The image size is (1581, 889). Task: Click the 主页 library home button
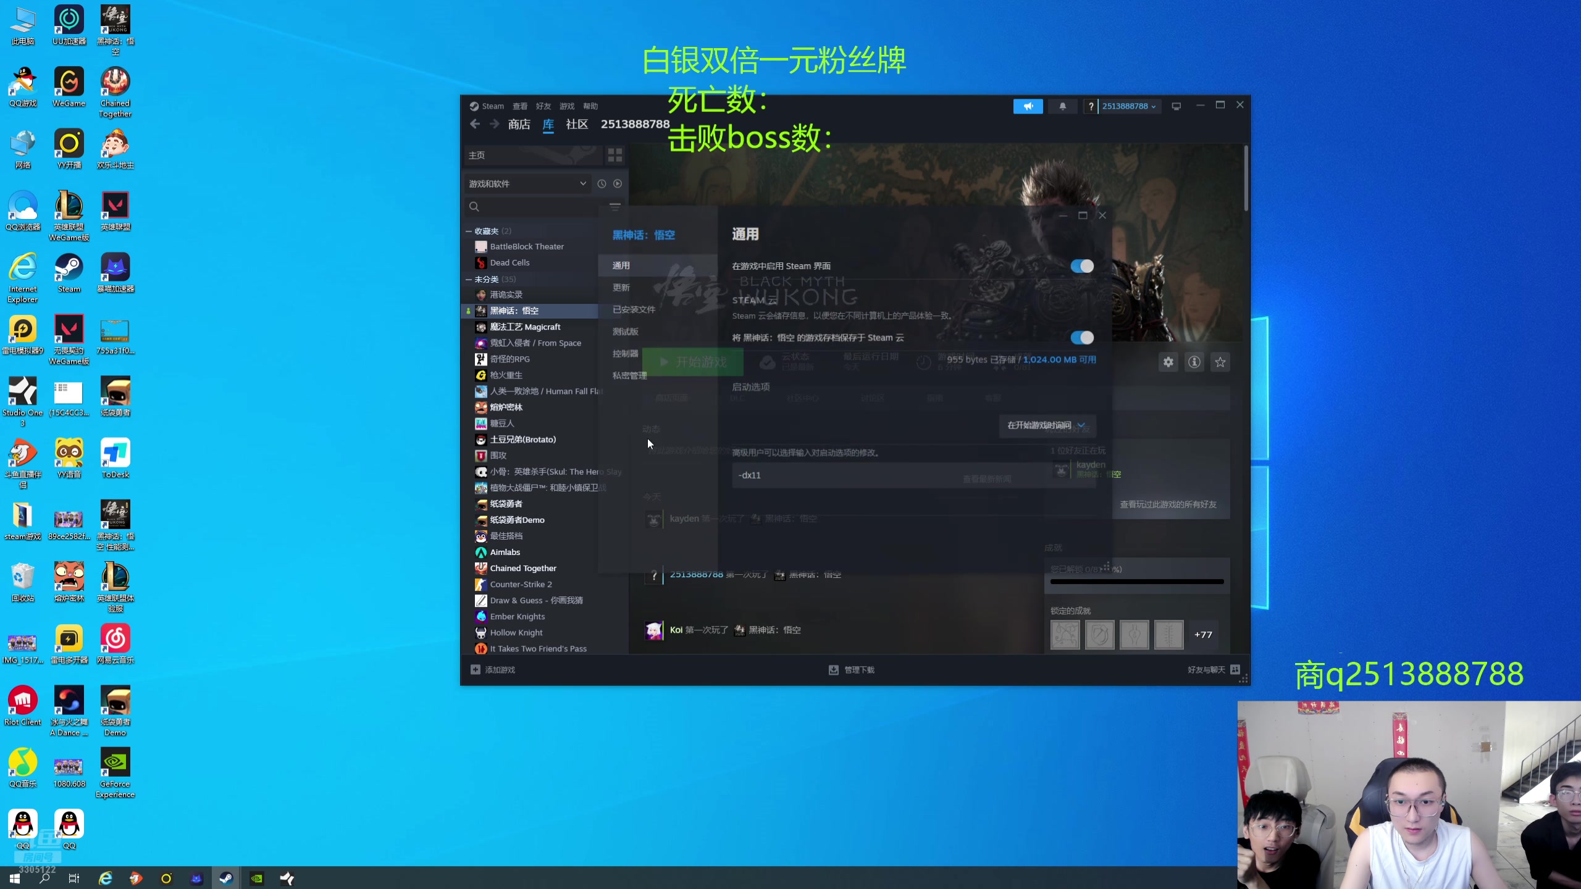533,155
